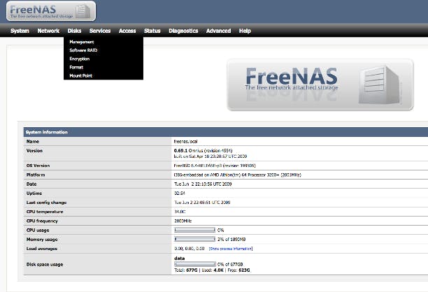This screenshot has height=292, width=428.
Task: Click the data disk space usage bar
Action: 195,264
